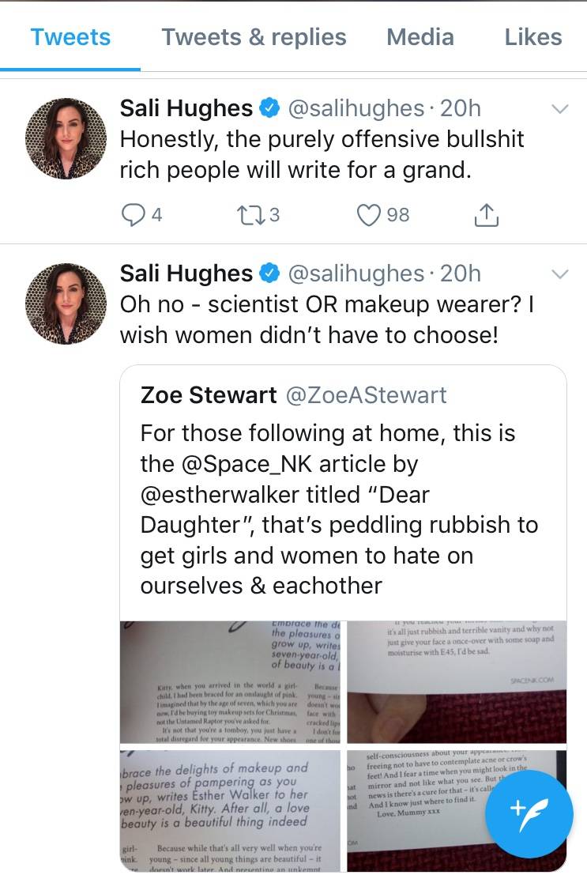Screen dimensions: 587x875
Task: Like the tweet with 98 likes
Action: [x=368, y=215]
